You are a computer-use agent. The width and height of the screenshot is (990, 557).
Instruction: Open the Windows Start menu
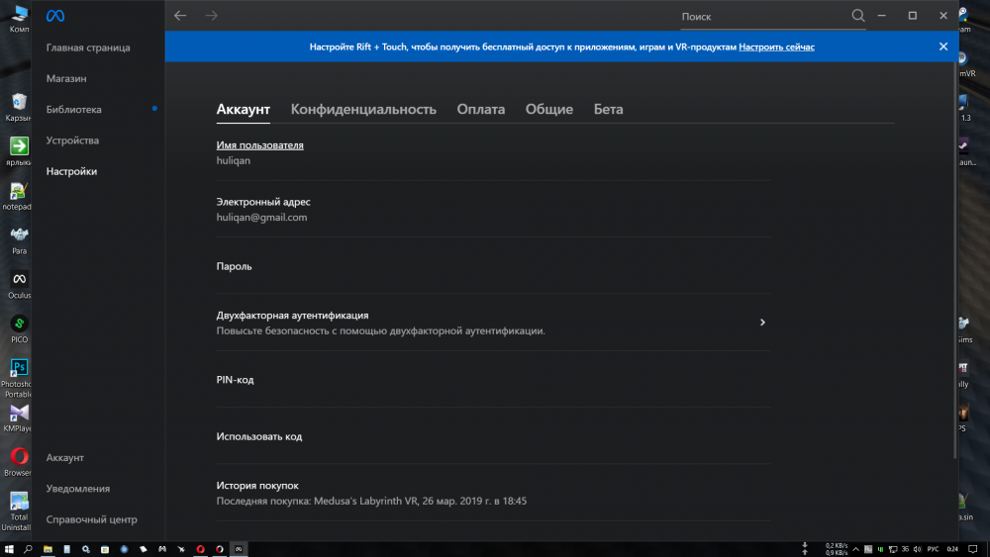[9, 549]
